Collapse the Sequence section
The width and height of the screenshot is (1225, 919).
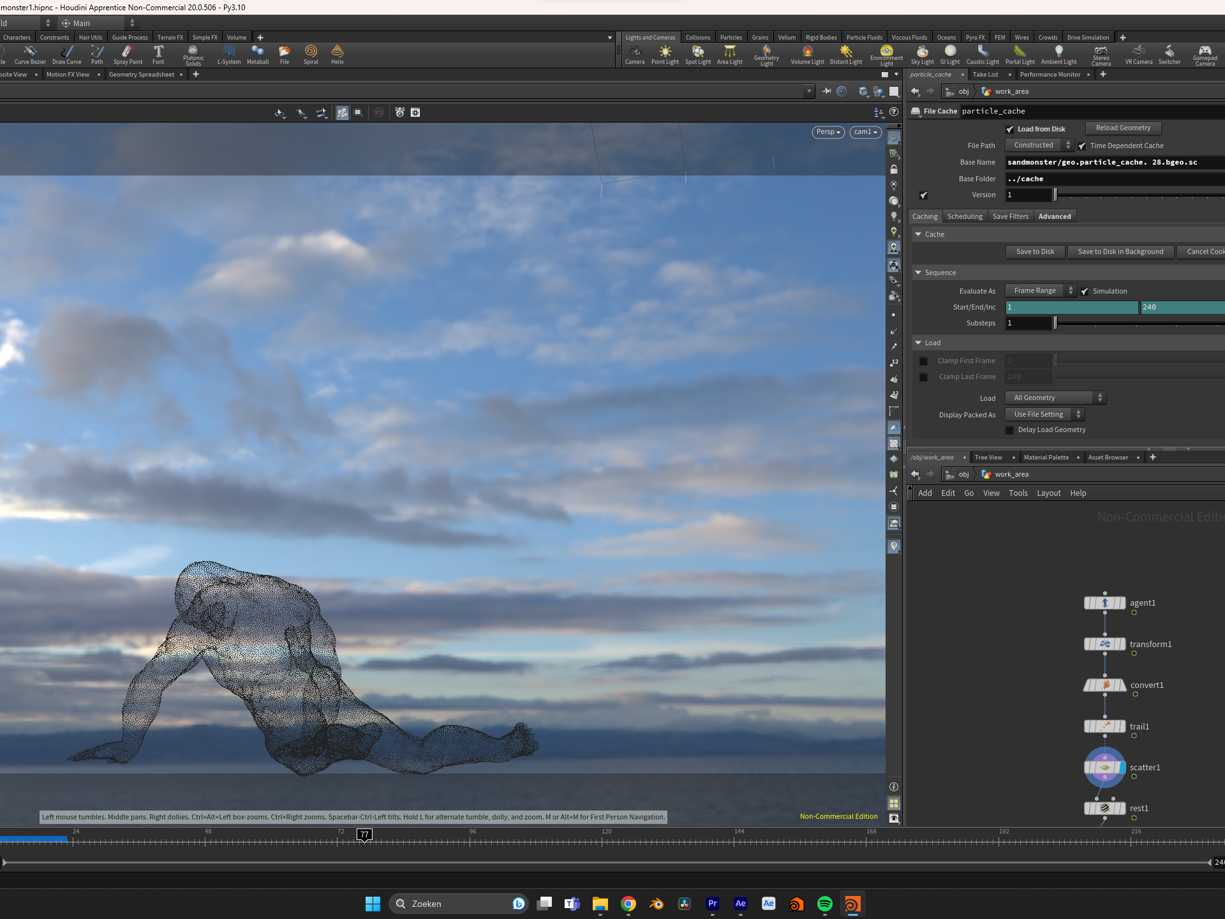click(918, 273)
